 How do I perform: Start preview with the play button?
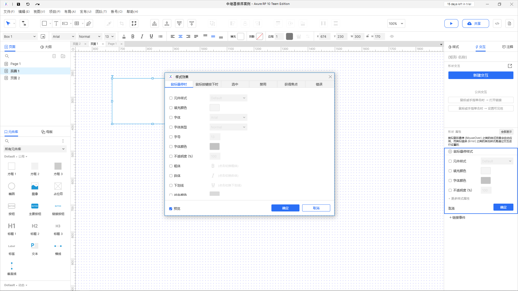pyautogui.click(x=451, y=23)
